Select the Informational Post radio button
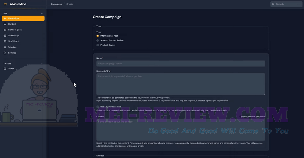Viewport: 304px width, 158px height. [x=98, y=36]
